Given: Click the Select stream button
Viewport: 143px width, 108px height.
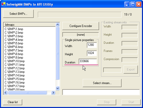Looking at the screenshot, I should click(x=102, y=83).
